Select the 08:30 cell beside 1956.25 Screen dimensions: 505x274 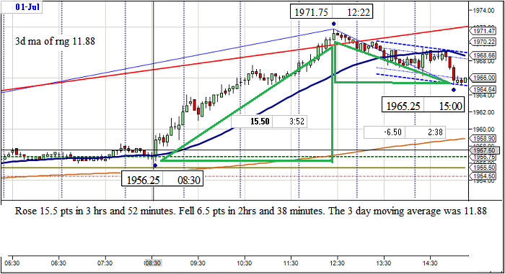pyautogui.click(x=183, y=180)
